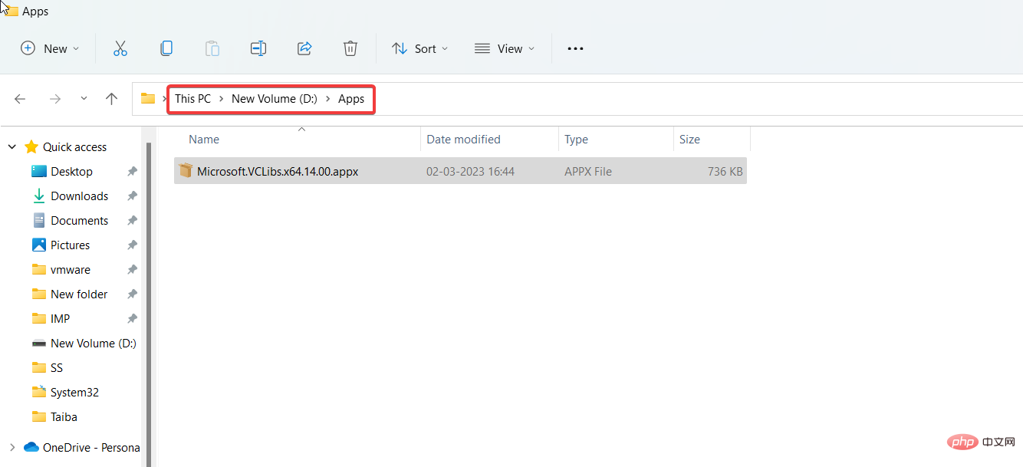Click the Rename icon in toolbar
The image size is (1023, 467).
[258, 48]
